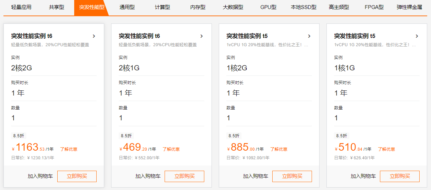
Task: Select the 1核2G instance value
Action: pos(237,68)
